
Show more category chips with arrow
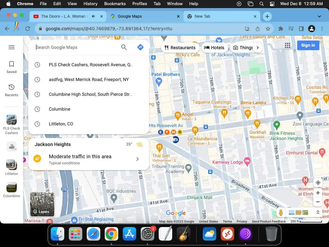click(258, 48)
